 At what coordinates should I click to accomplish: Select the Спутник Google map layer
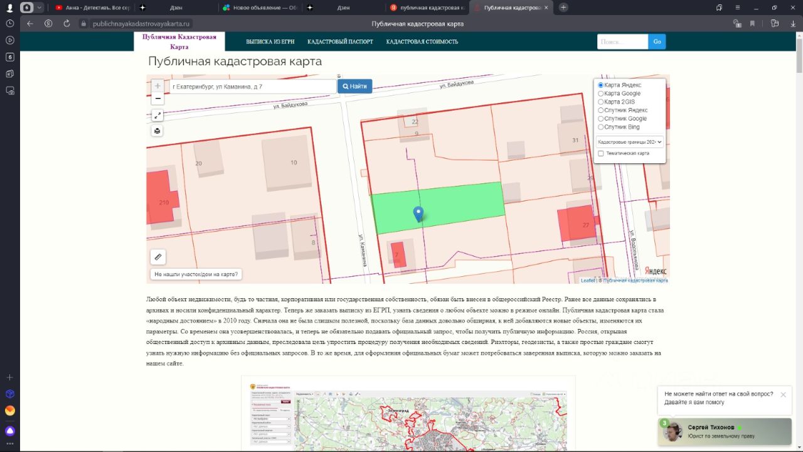click(x=600, y=119)
